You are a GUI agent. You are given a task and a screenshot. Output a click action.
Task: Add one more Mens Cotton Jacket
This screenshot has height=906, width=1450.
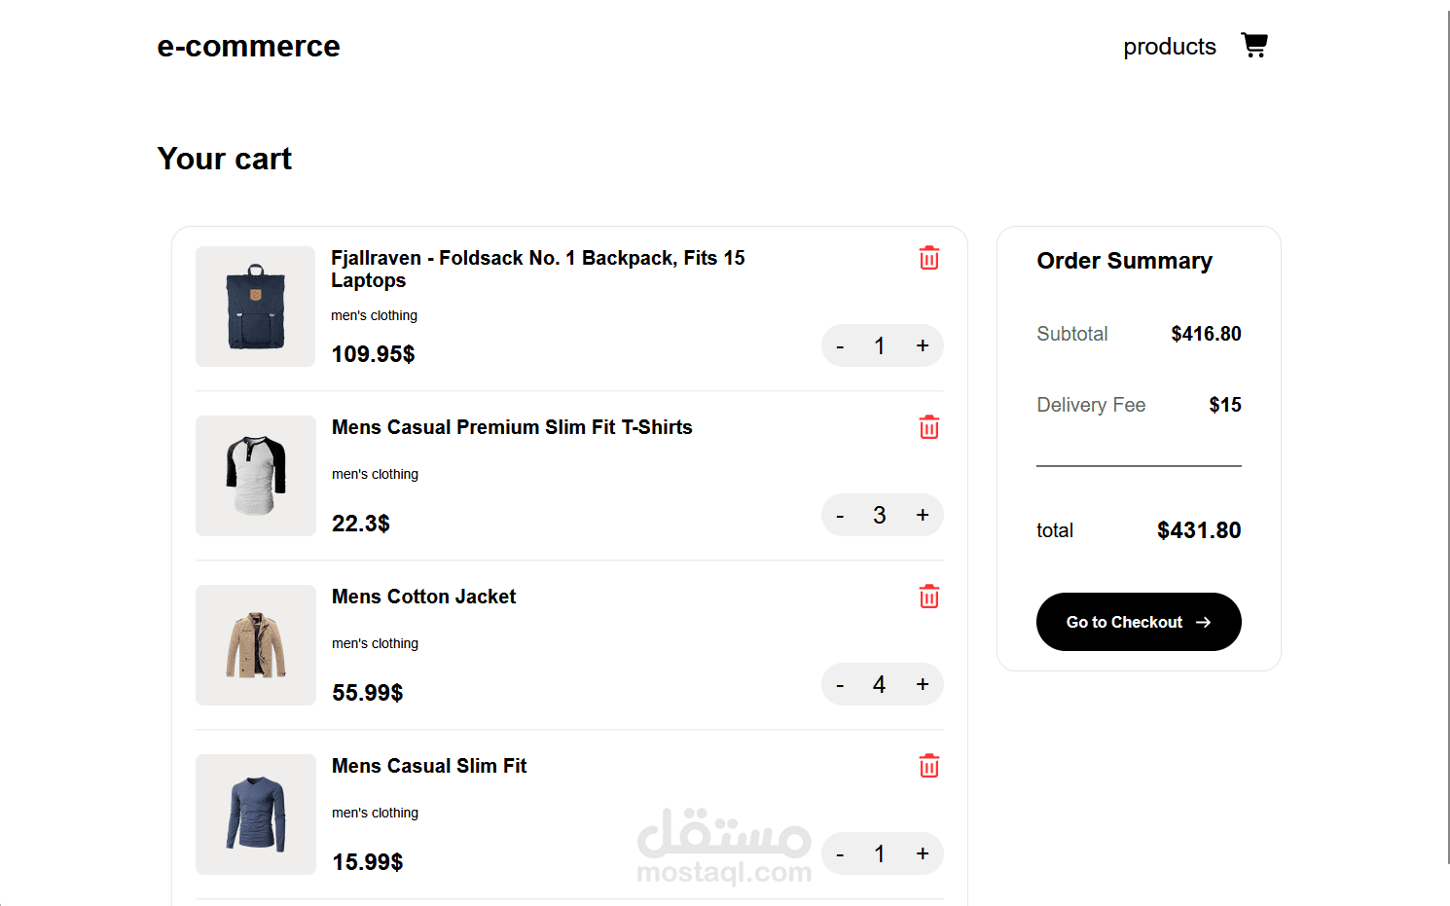[923, 684]
